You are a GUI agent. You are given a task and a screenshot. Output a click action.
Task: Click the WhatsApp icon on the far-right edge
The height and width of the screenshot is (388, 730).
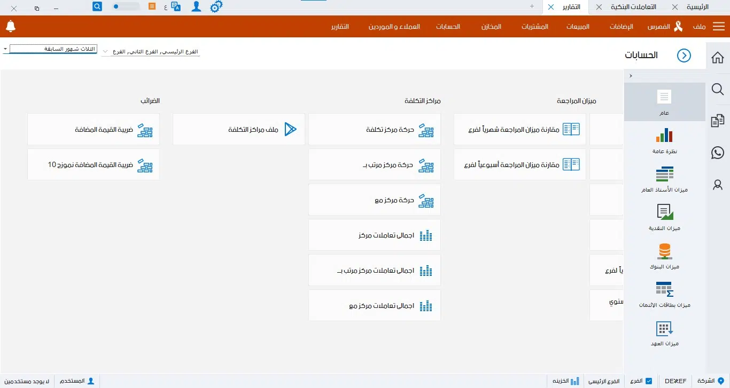click(718, 153)
